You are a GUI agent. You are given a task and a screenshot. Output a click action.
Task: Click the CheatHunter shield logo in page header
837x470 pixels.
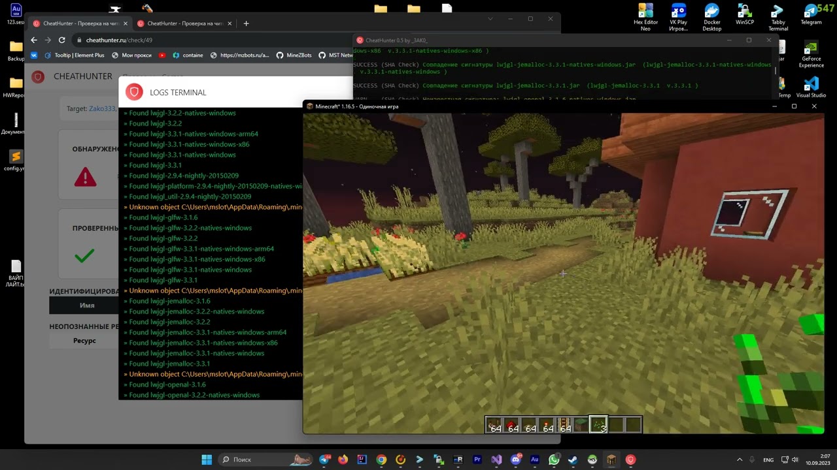[x=38, y=76]
